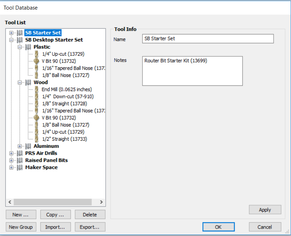This screenshot has height=236, width=291.
Task: Expand the Aluminum subgroup
Action: point(20,146)
